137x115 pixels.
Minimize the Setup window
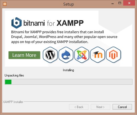pyautogui.click(x=113, y=3)
